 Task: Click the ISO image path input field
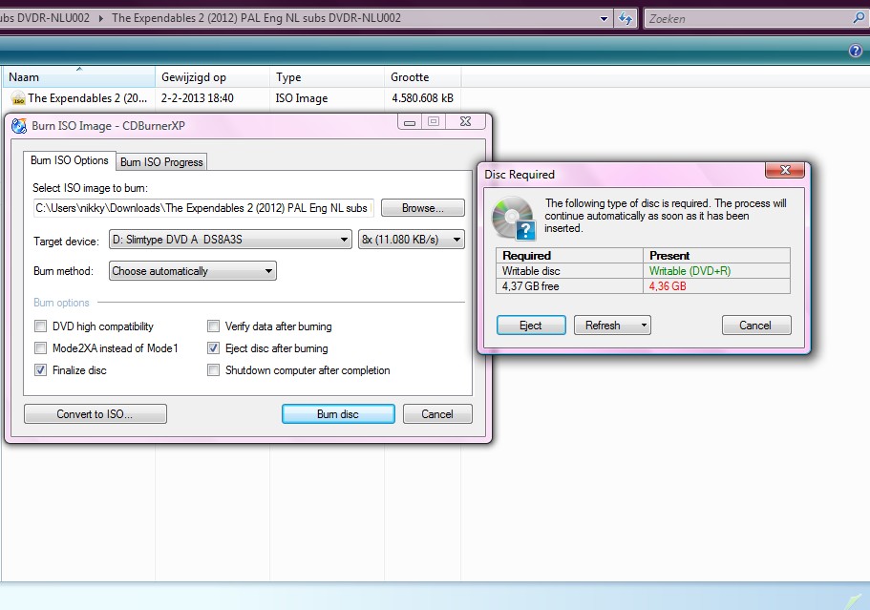point(203,208)
